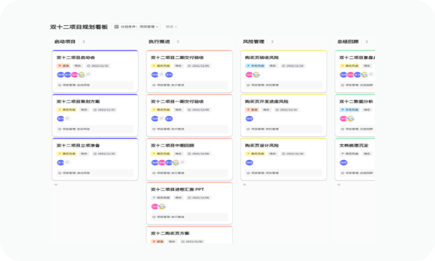This screenshot has width=435, height=261.
Task: Add a card under the 风险管理 column
Action: point(244,184)
